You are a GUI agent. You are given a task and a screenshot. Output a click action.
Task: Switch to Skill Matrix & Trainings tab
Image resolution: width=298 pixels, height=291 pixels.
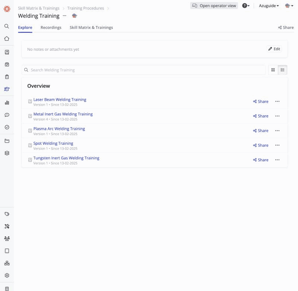[x=91, y=27]
